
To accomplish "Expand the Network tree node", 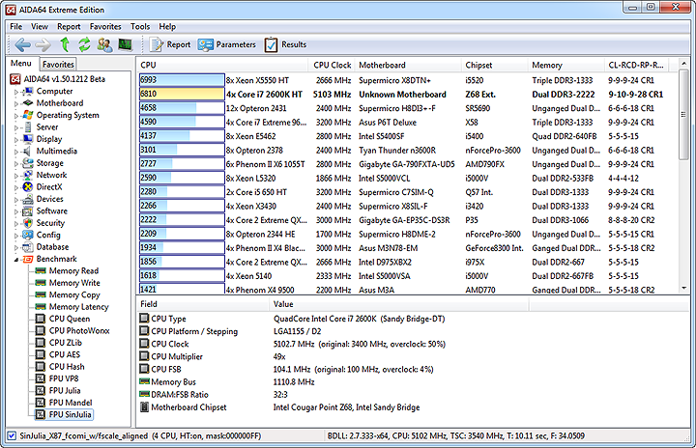I will pyautogui.click(x=16, y=176).
